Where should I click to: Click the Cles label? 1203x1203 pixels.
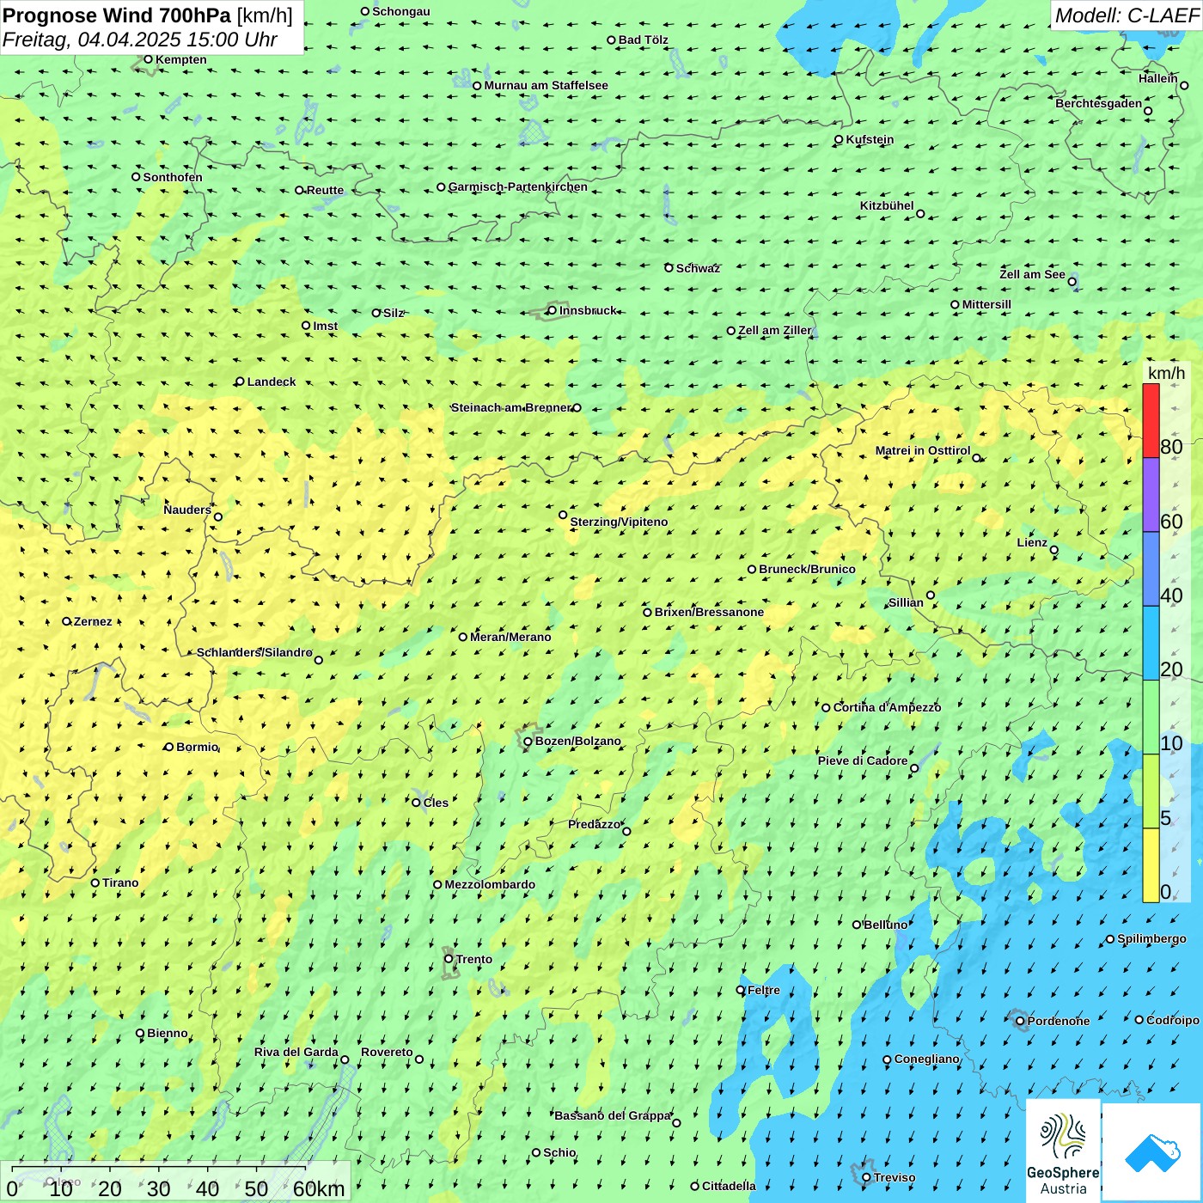pos(436,803)
